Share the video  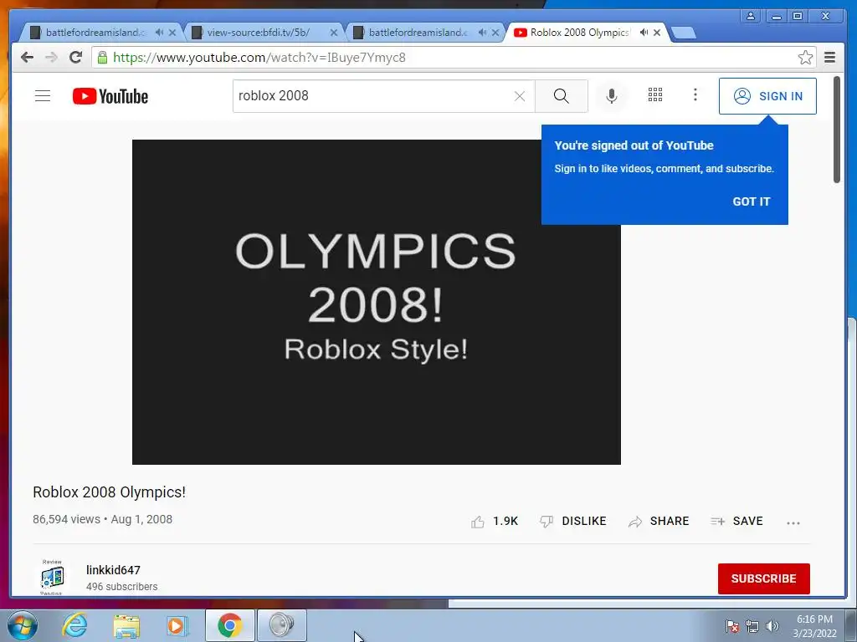tap(659, 522)
